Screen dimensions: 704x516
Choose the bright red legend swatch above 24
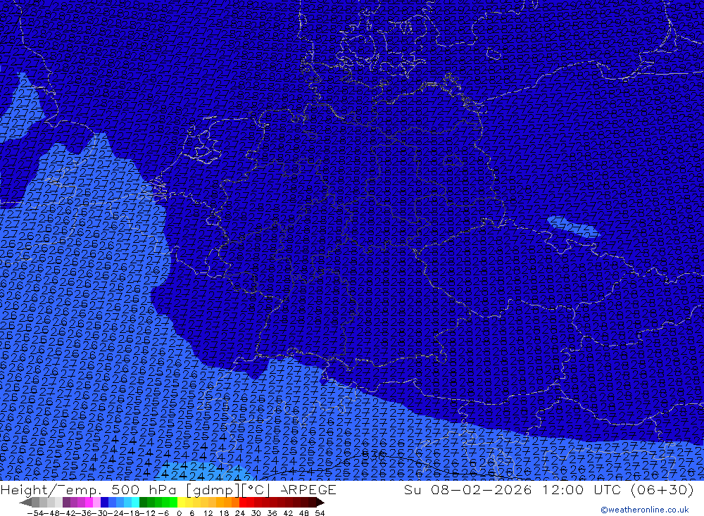243,503
